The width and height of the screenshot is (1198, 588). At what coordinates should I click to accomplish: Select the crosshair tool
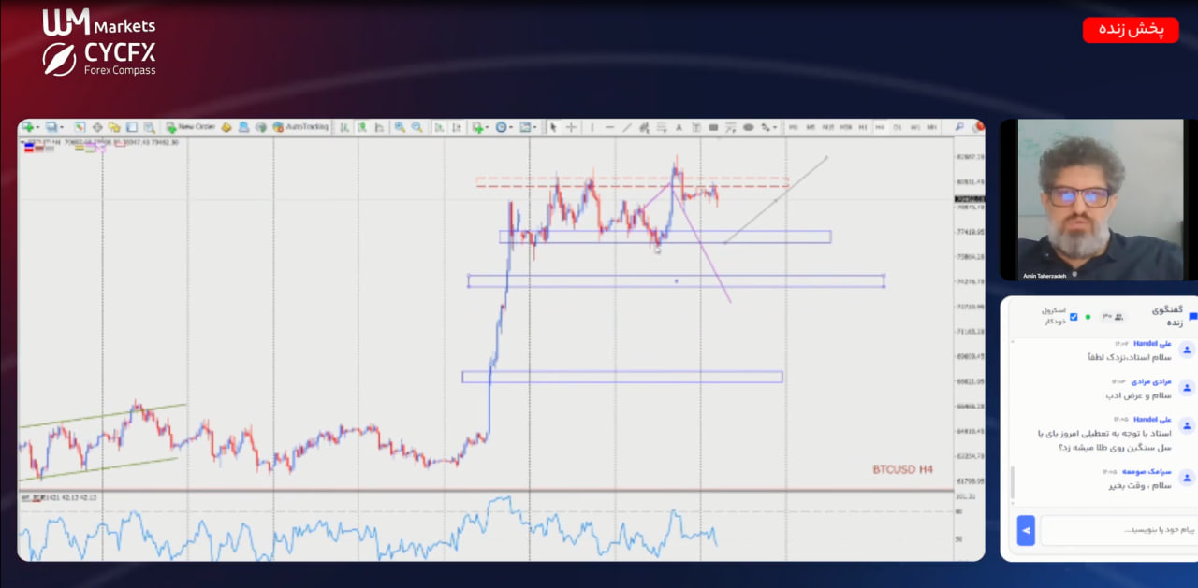(571, 127)
